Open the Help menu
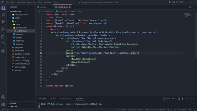This screenshot has height=111, width=197. (55, 2)
